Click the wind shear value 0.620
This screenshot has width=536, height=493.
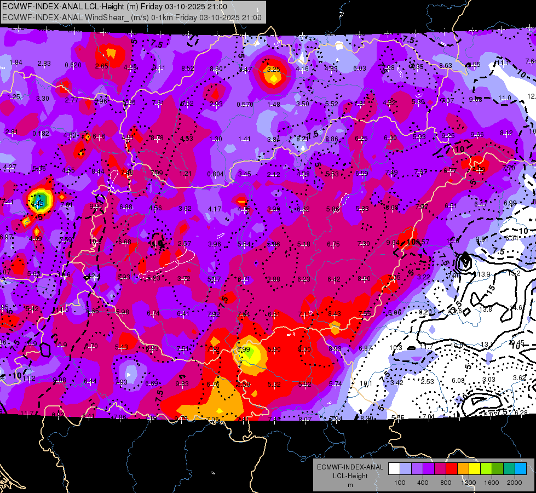click(x=73, y=65)
